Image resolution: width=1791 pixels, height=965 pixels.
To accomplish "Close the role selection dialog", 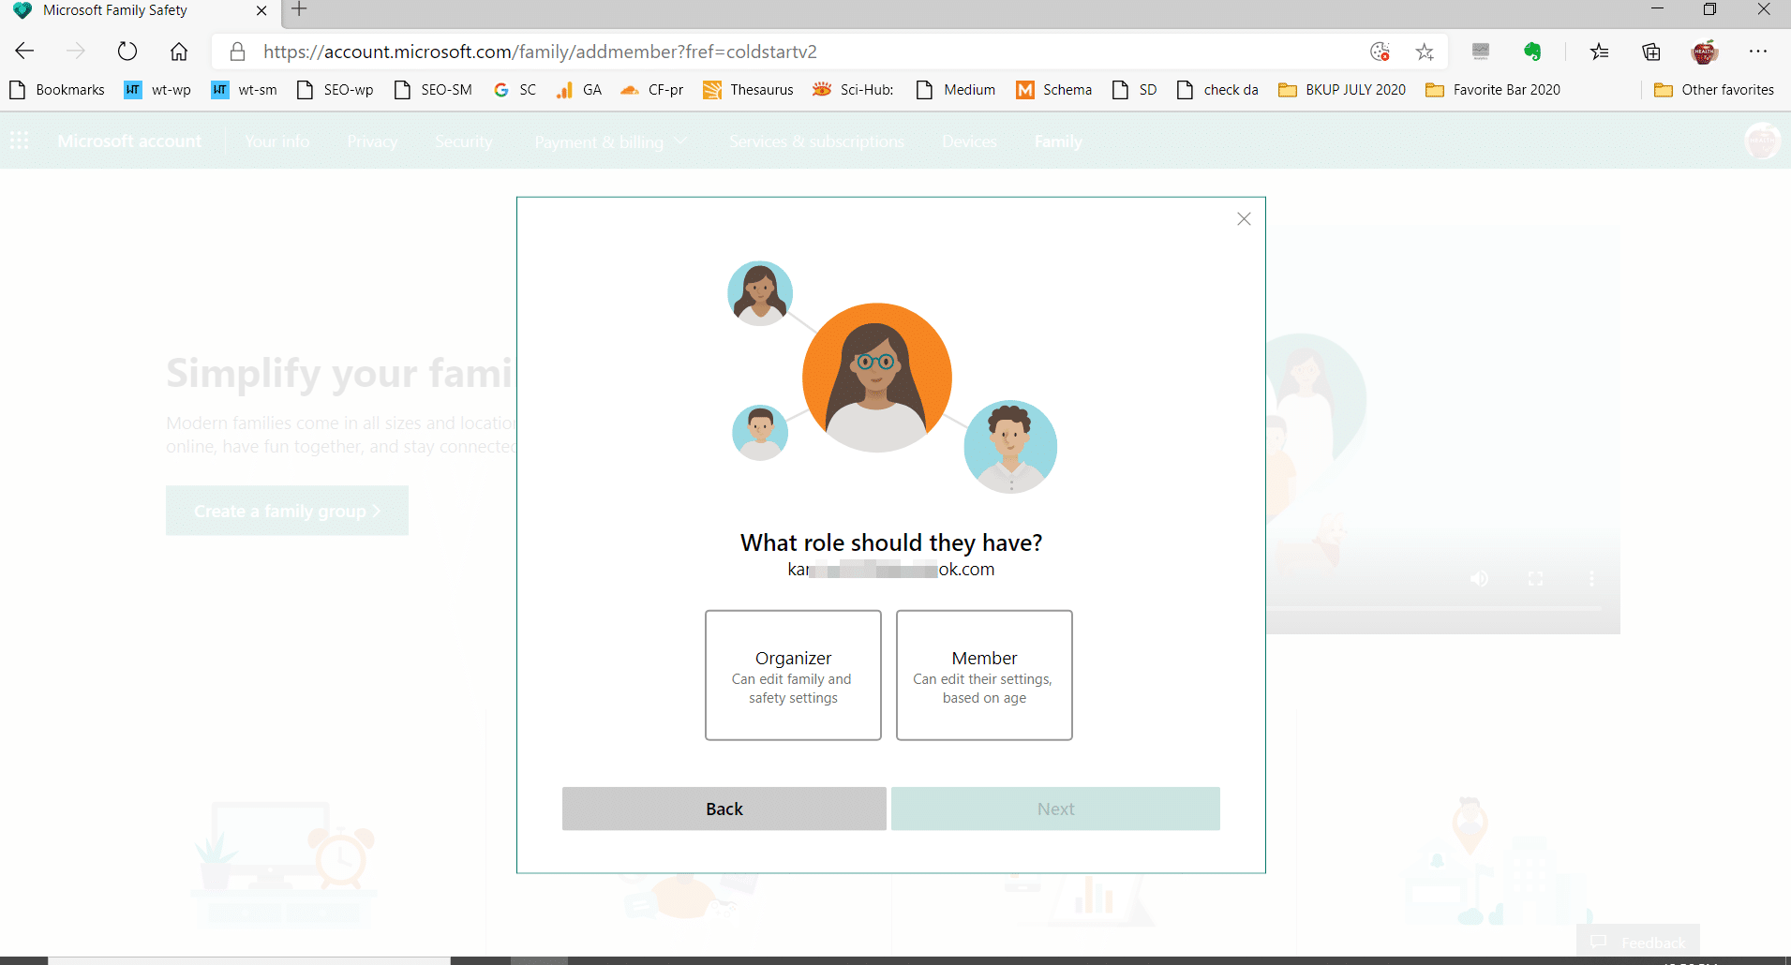I will click(1244, 219).
